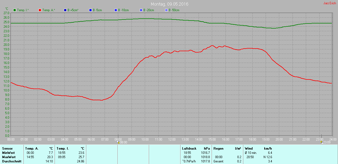338x164 pixels.
Task: Click the 08:00 marker icon below the axis
Action: click(118, 142)
